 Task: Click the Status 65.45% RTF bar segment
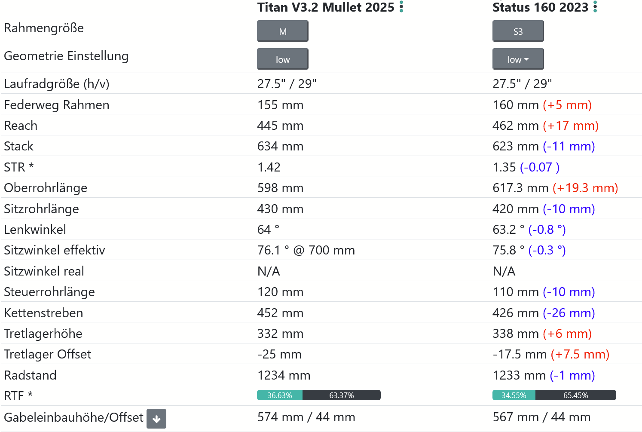575,395
